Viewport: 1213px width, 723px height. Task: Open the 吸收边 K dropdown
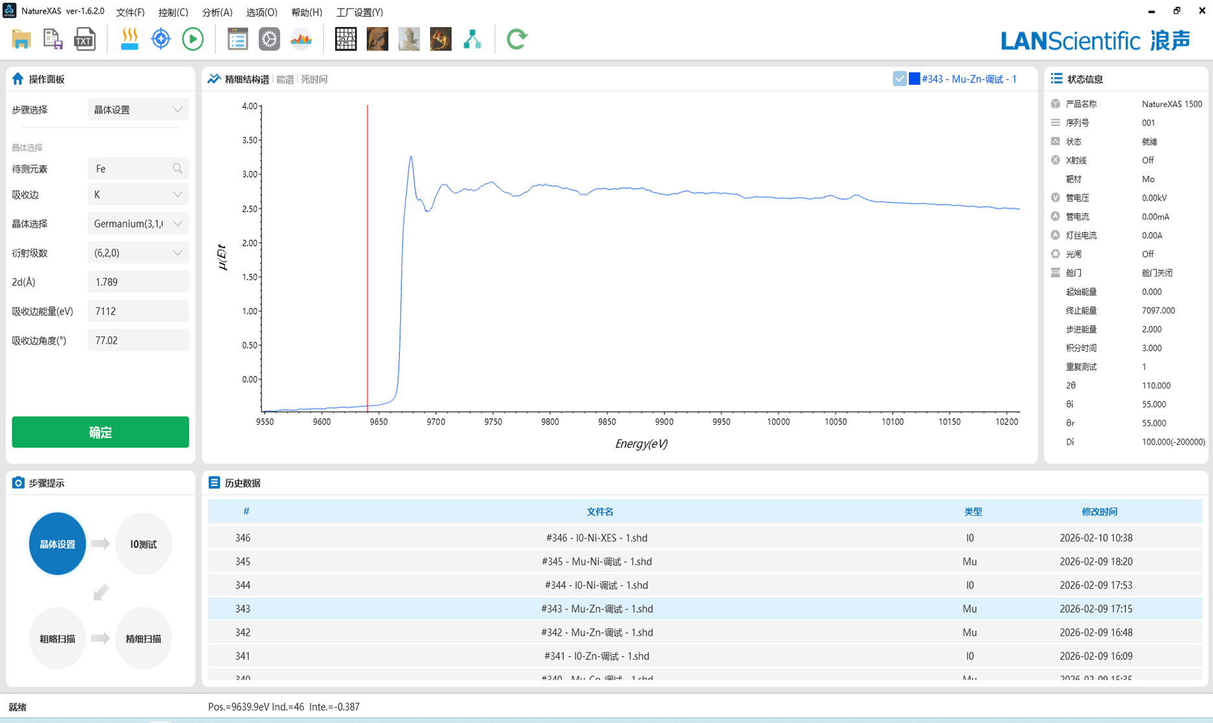[138, 195]
